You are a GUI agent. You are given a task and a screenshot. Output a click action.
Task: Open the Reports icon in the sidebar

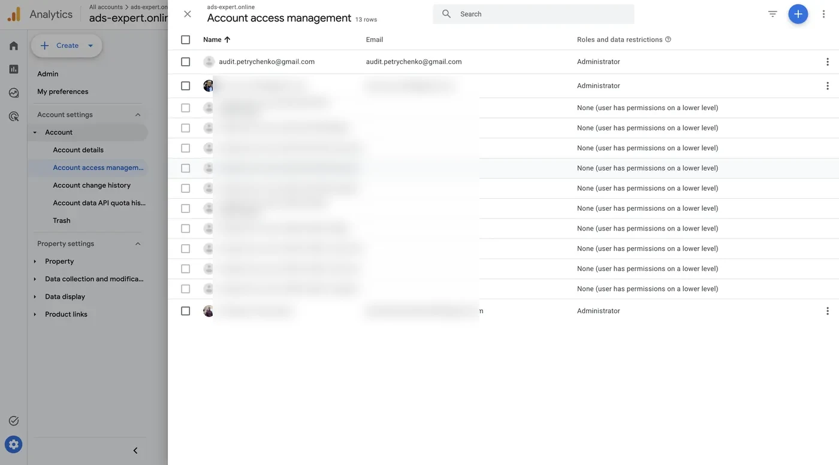tap(14, 69)
